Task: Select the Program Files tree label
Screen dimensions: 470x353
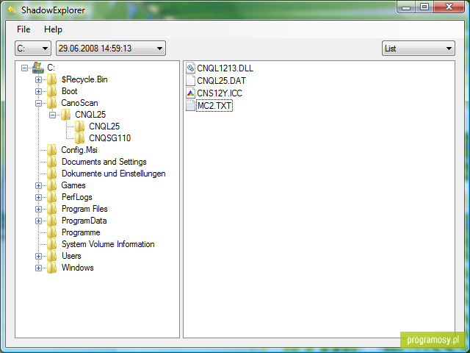Action: click(84, 209)
